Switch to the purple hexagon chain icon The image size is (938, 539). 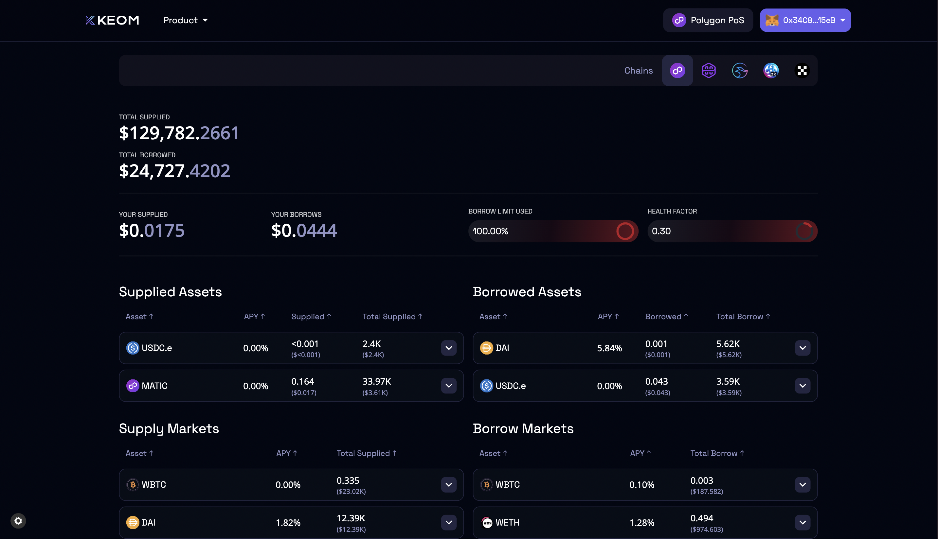point(708,70)
